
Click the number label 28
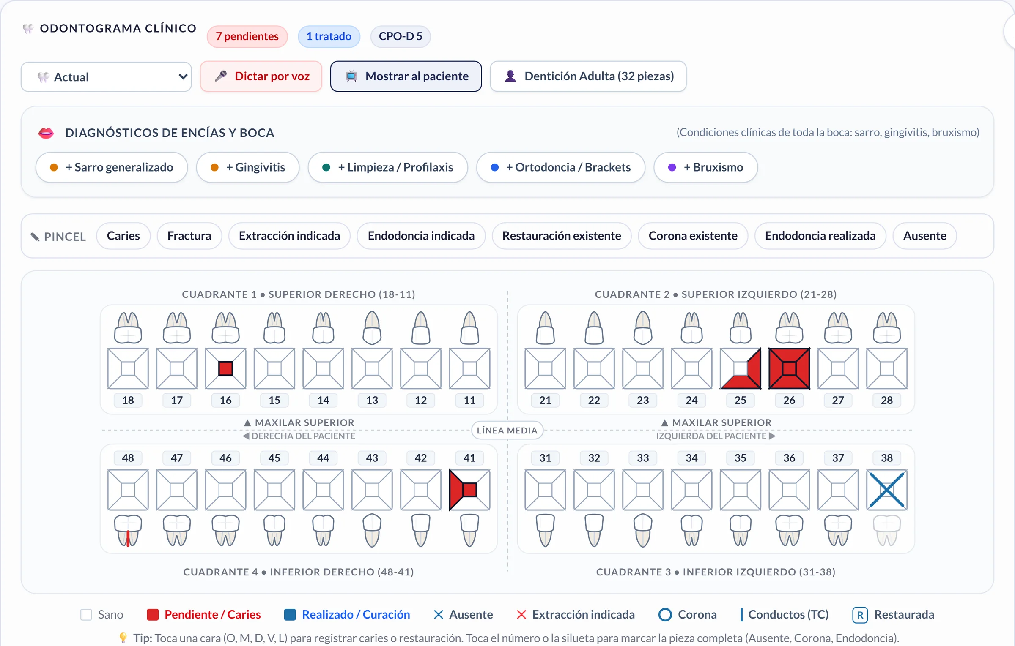(887, 400)
